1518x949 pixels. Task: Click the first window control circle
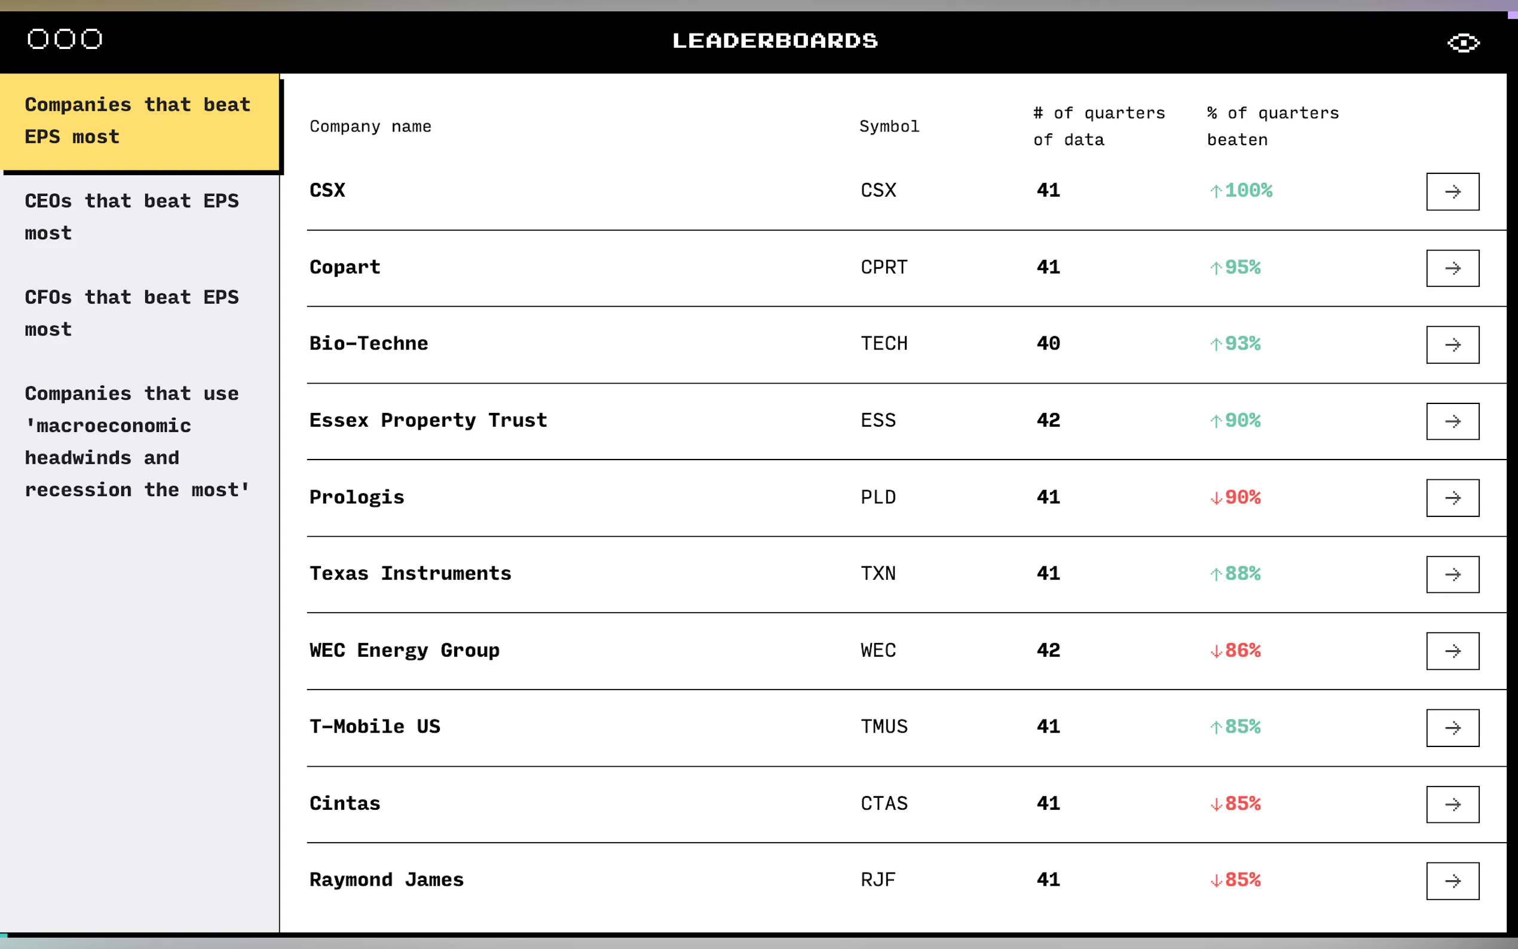pyautogui.click(x=38, y=39)
